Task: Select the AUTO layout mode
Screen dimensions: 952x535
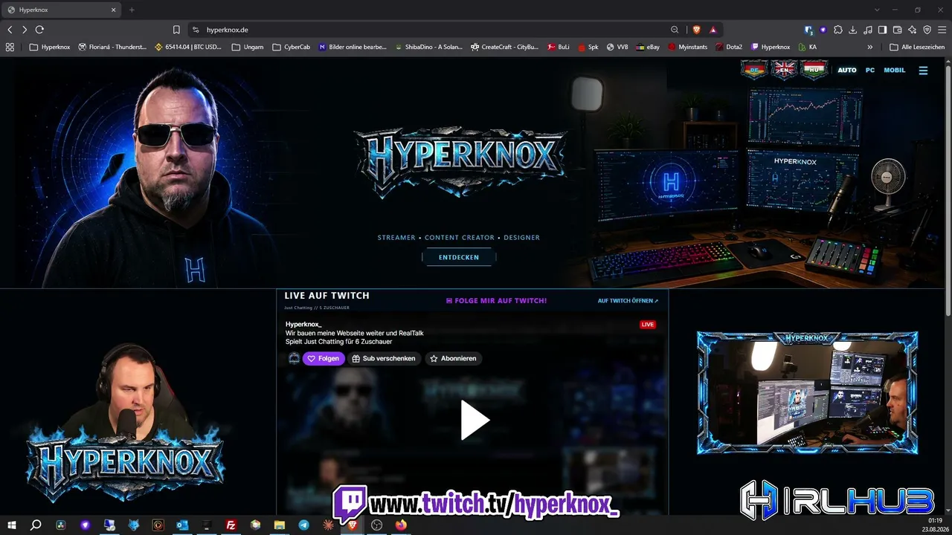Action: pyautogui.click(x=847, y=71)
